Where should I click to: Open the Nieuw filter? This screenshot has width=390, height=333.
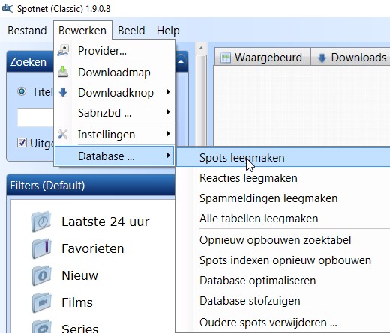[x=79, y=275]
